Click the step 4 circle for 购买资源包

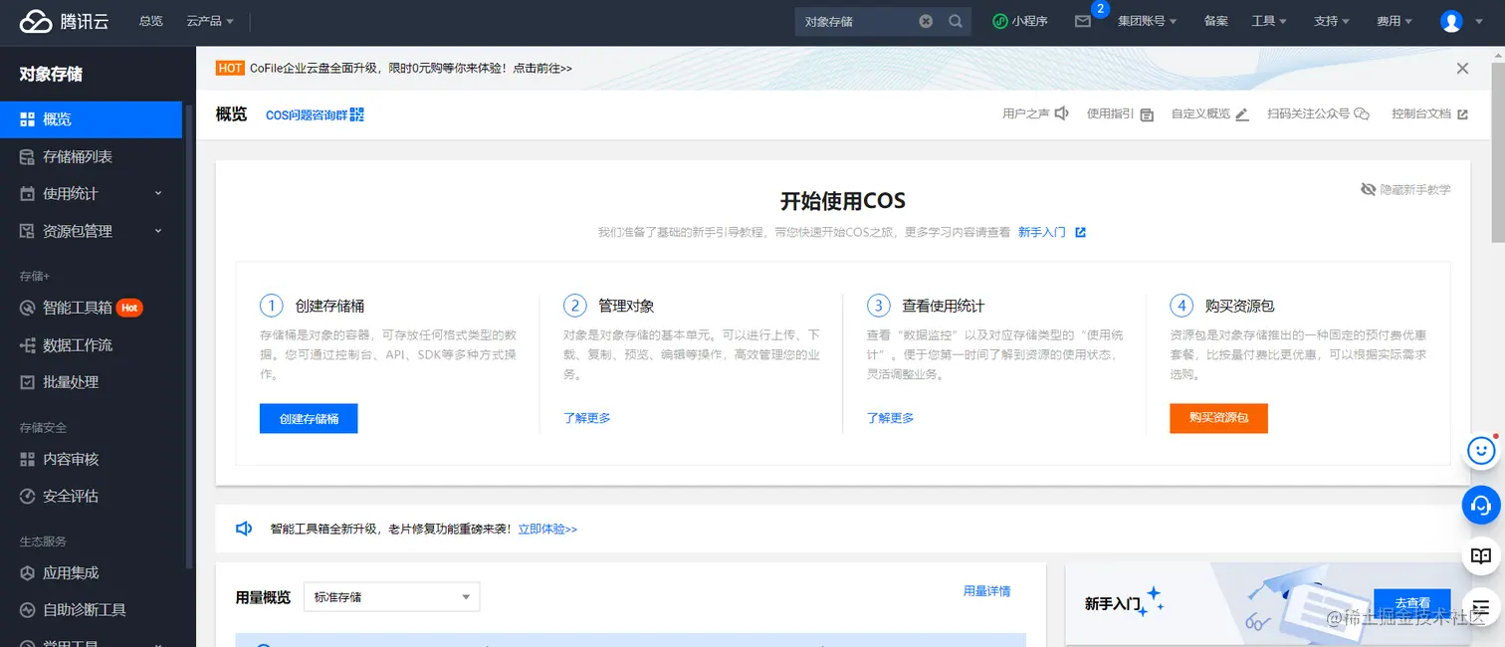pyautogui.click(x=1182, y=306)
